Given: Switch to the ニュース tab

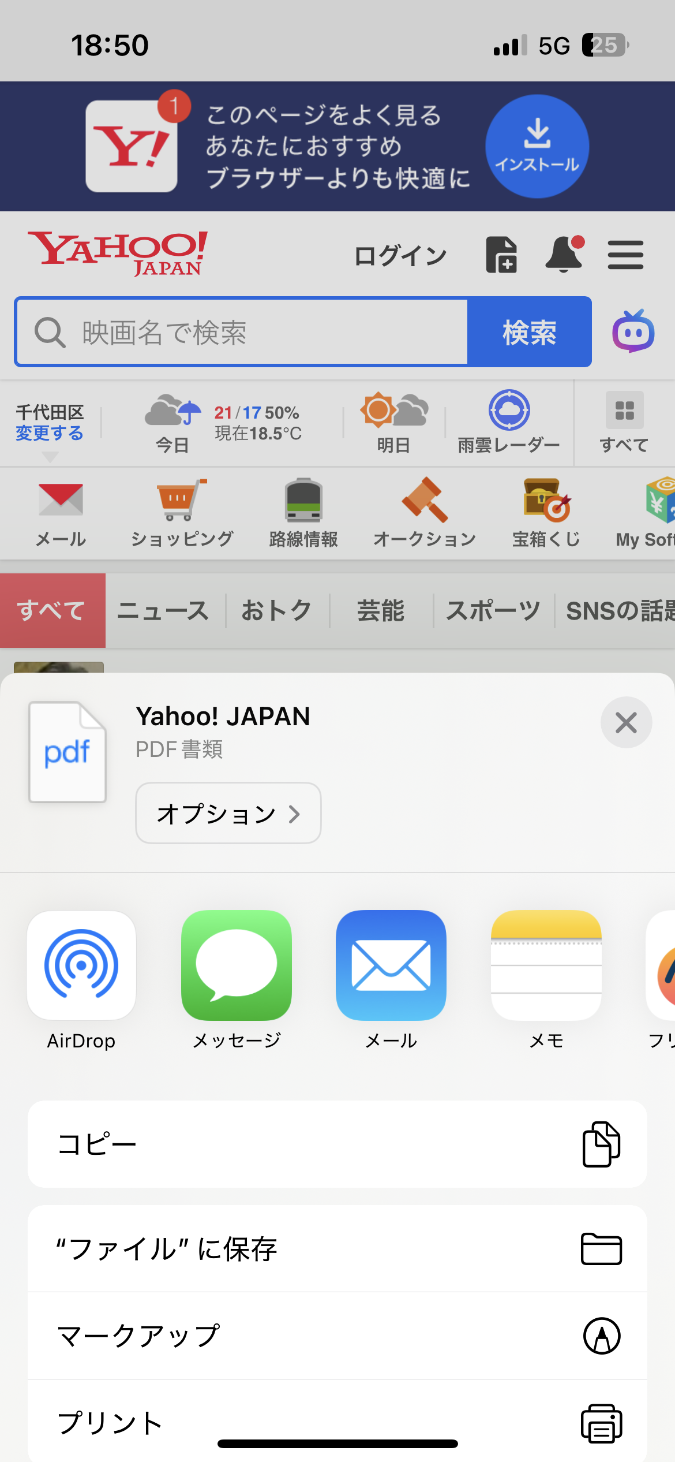Looking at the screenshot, I should [163, 610].
